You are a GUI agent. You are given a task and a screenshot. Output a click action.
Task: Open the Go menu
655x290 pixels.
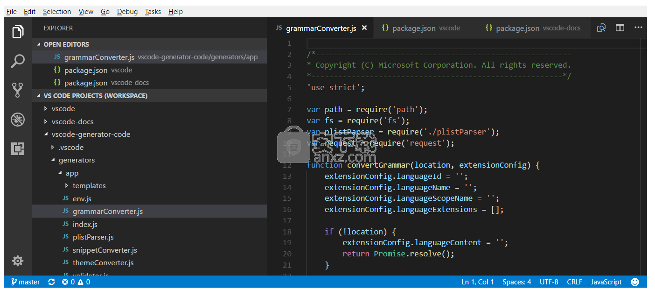(105, 12)
